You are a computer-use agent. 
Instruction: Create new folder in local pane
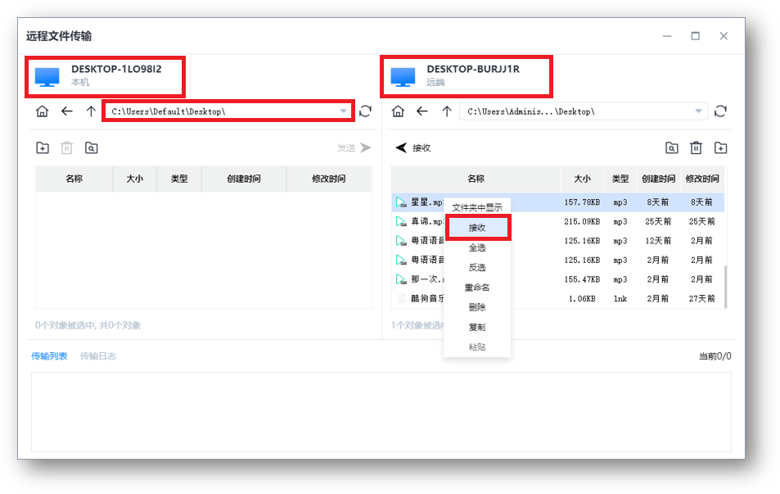point(43,148)
